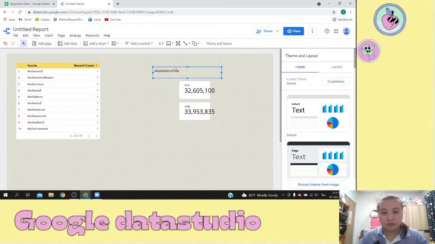Open a new browser tab
Screen dimensions: 435x244
118,4
